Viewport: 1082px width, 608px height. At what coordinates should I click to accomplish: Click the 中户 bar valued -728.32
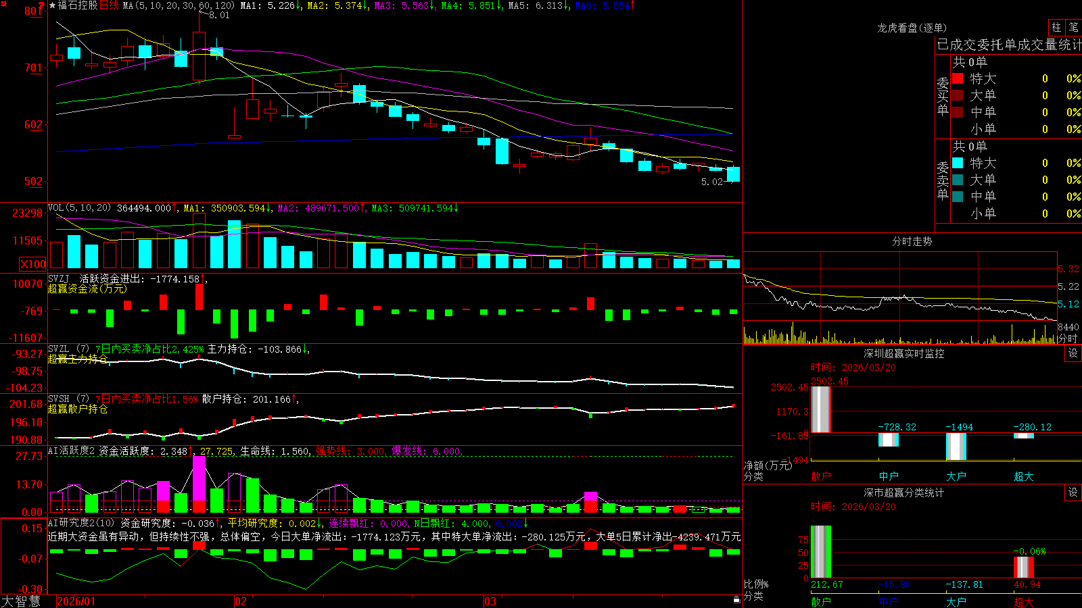889,440
